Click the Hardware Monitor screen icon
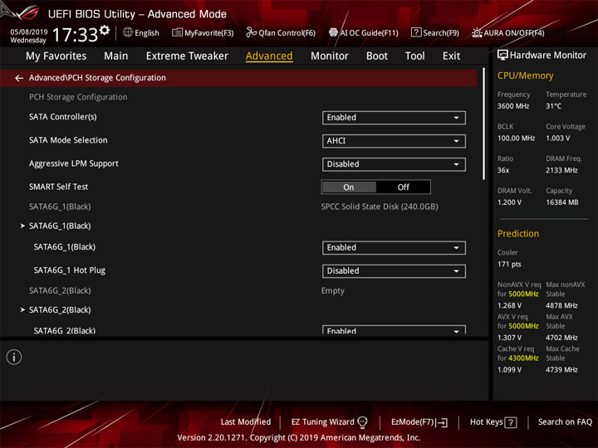 coord(502,56)
